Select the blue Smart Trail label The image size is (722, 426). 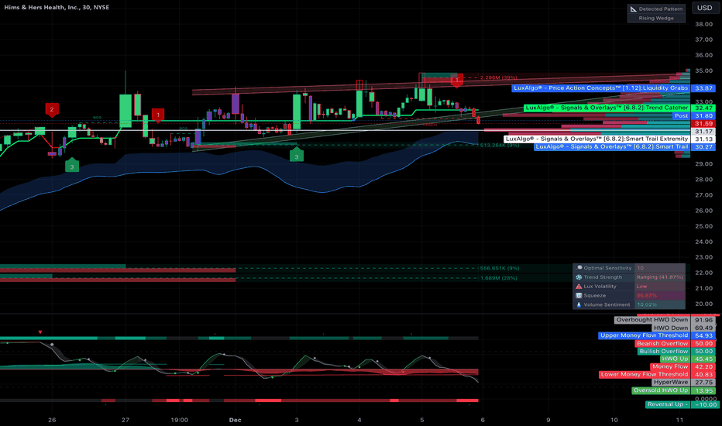coord(612,147)
